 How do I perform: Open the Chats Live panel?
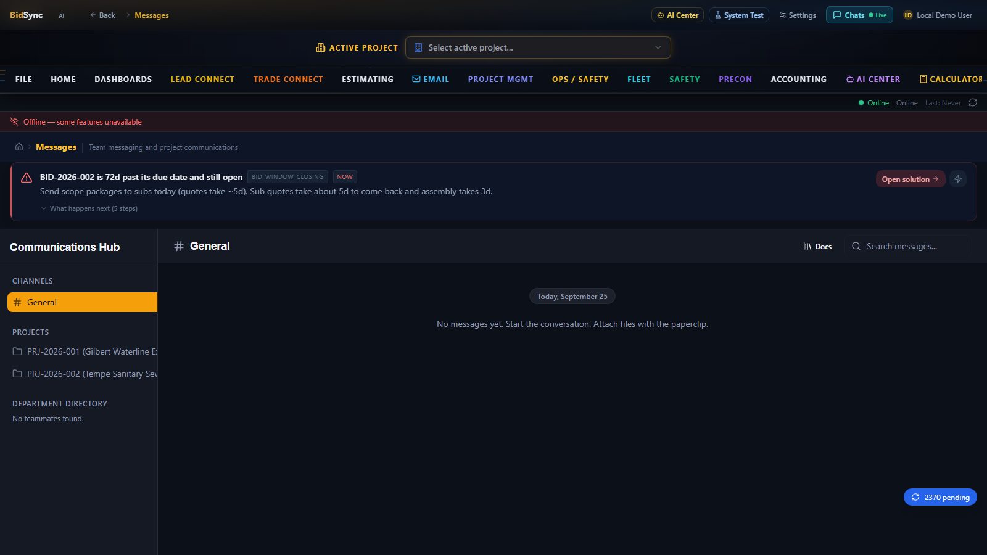click(x=859, y=15)
